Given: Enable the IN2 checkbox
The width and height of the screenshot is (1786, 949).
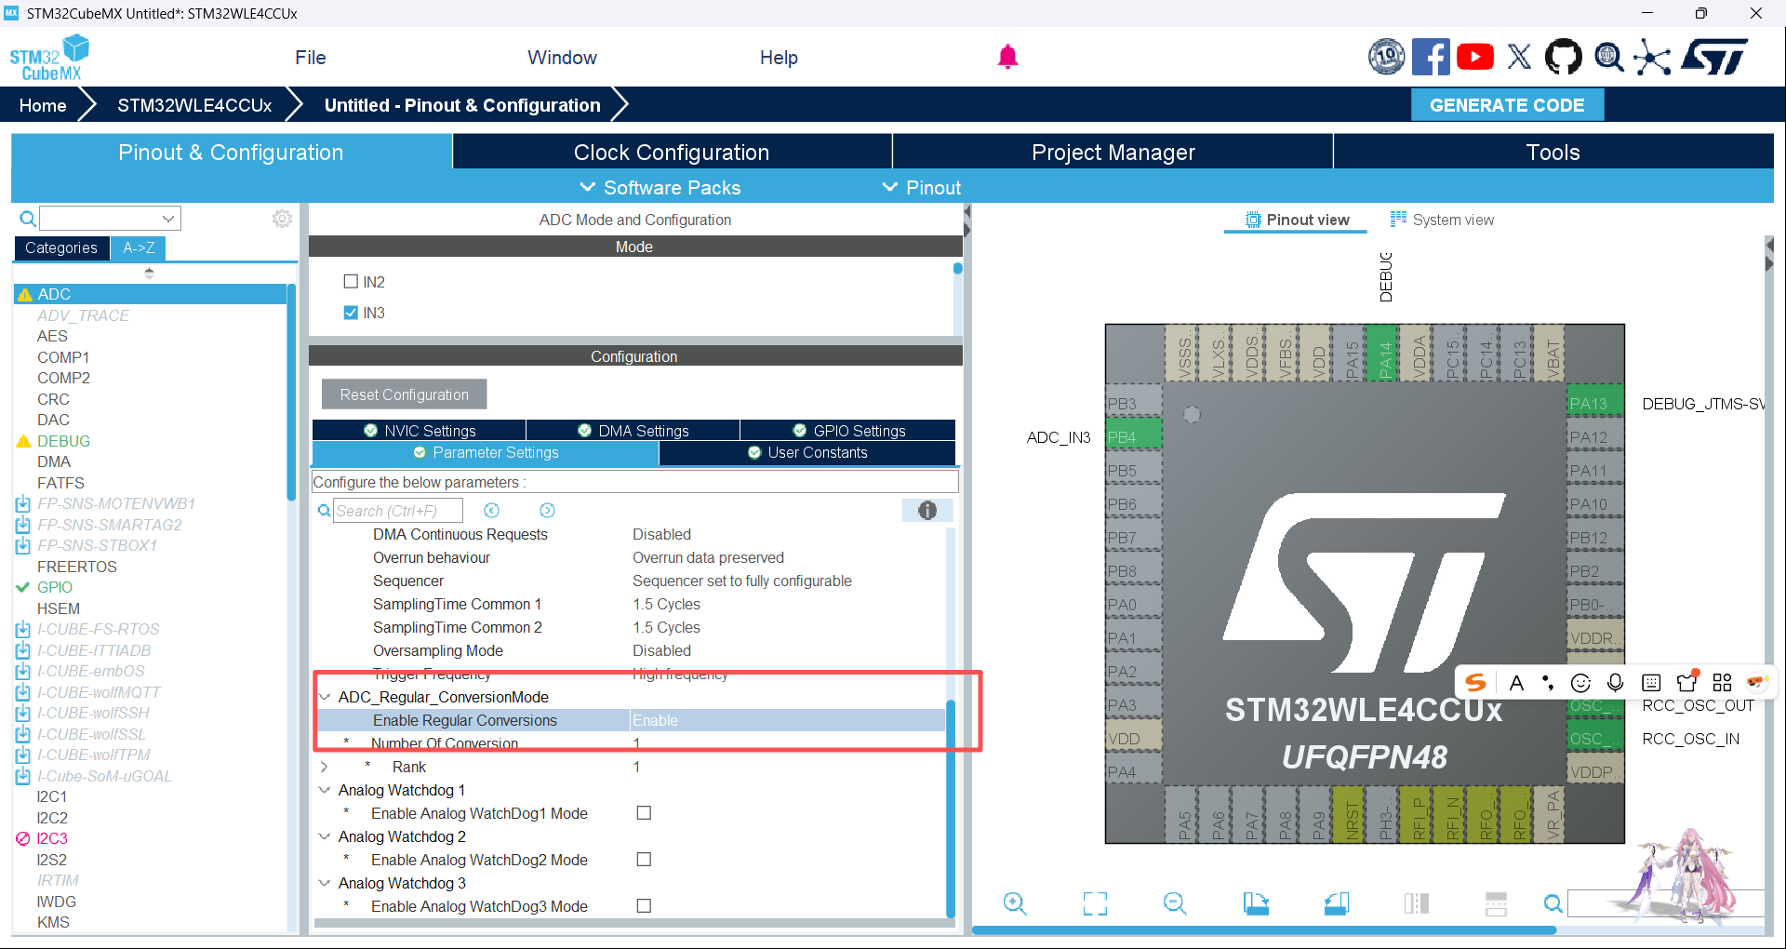Looking at the screenshot, I should [351, 281].
